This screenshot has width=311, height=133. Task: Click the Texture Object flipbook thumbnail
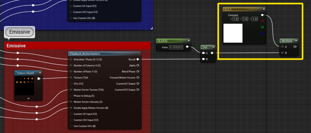coord(24,86)
